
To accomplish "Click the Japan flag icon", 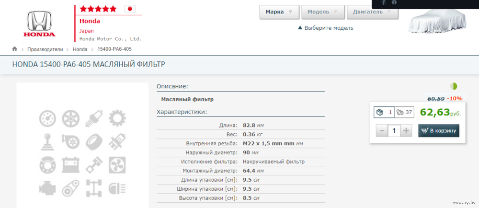I will (x=130, y=9).
